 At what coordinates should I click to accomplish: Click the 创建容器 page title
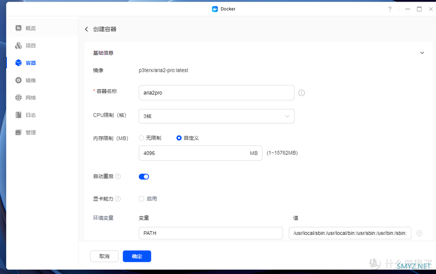point(105,29)
